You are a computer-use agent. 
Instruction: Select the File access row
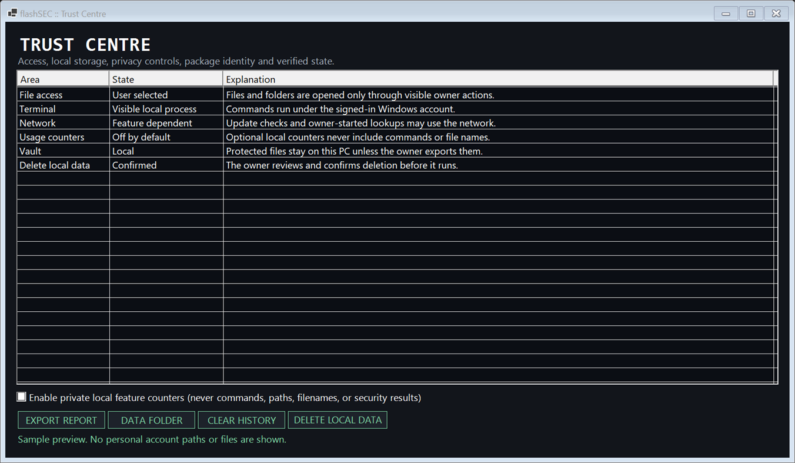click(397, 95)
